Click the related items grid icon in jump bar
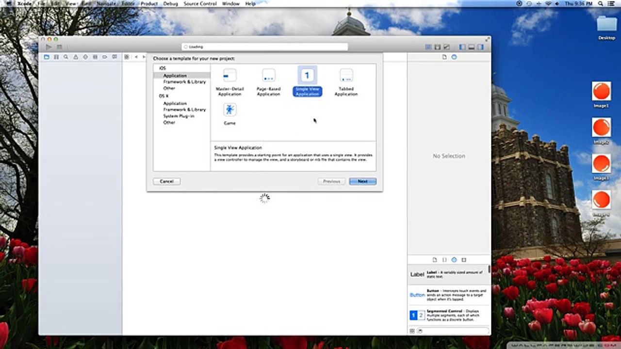Screen dimensions: 621x349 (x=127, y=57)
